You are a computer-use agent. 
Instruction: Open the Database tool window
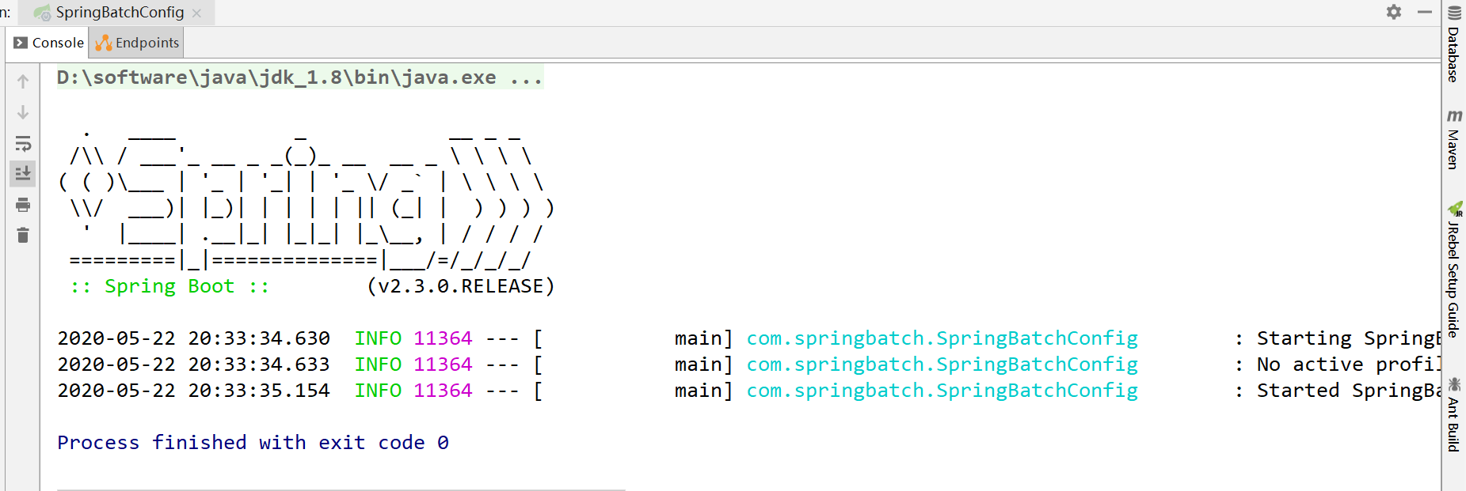coord(1454,44)
